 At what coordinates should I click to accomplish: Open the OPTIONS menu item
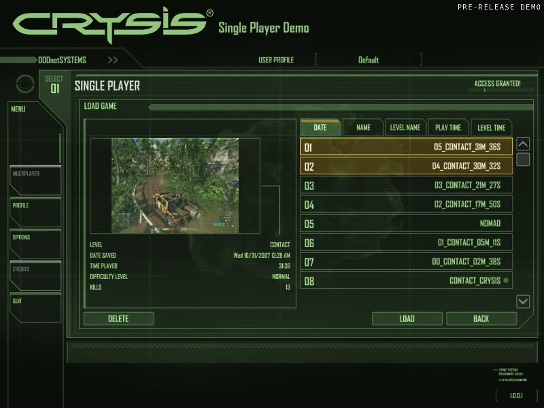pyautogui.click(x=35, y=244)
